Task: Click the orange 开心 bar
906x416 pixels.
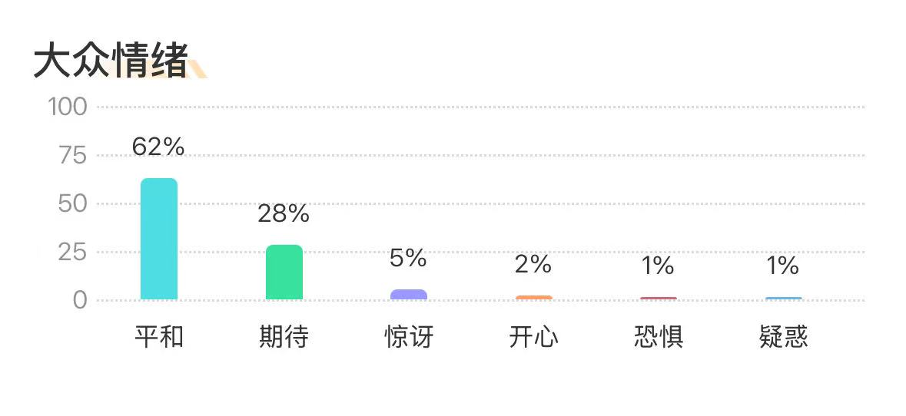Action: click(x=533, y=297)
